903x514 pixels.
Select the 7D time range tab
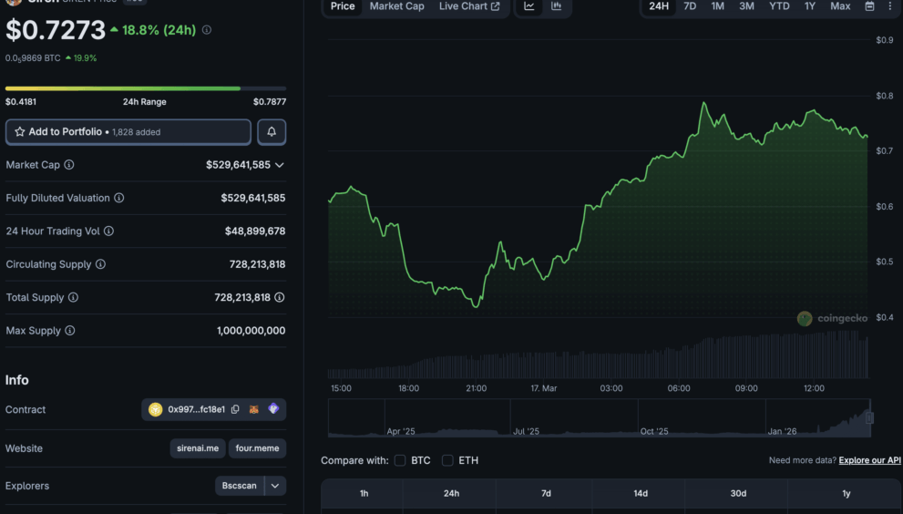[690, 6]
